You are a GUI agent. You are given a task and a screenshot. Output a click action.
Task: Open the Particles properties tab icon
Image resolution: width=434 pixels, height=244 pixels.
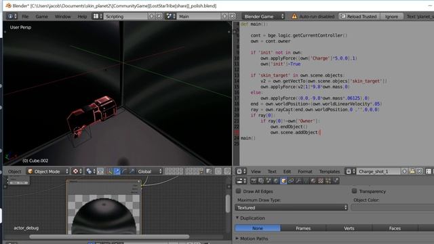click(x=328, y=181)
